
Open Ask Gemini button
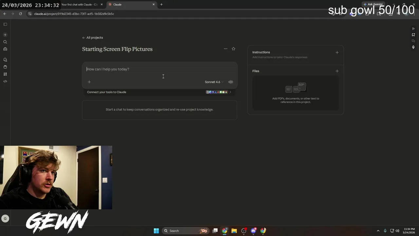point(373,5)
